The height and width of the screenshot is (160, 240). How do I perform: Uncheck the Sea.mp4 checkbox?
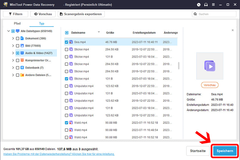coord(66,42)
